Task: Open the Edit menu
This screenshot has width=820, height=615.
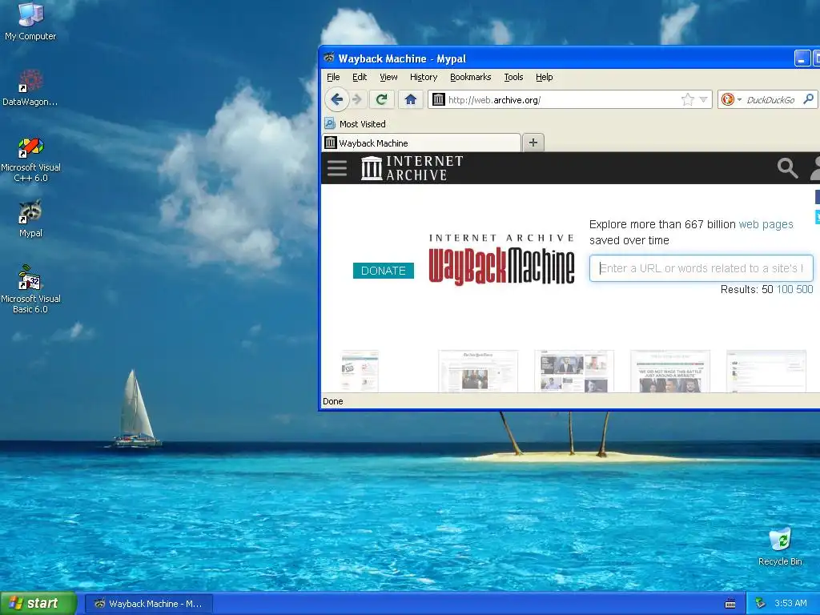Action: [360, 77]
